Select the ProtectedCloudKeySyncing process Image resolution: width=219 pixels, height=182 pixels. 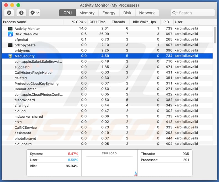coord(36,83)
